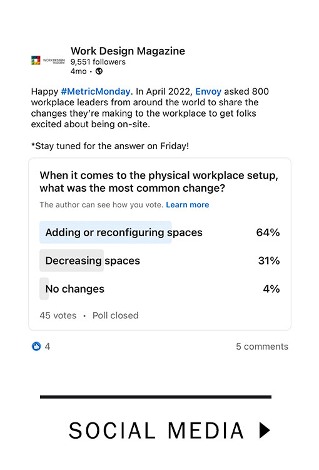Image resolution: width=319 pixels, height=470 pixels.
Task: Click the Social Media arrow icon
Action: 265,430
